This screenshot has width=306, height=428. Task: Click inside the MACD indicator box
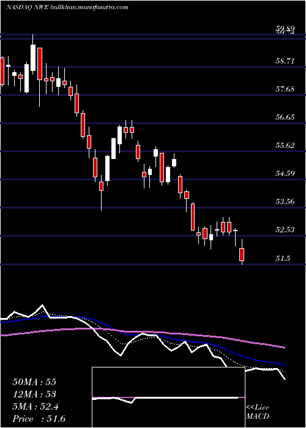[x=168, y=397]
